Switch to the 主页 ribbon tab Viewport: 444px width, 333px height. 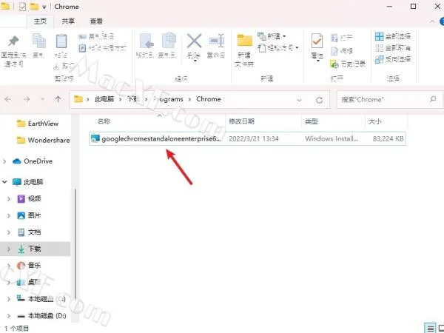pyautogui.click(x=40, y=21)
